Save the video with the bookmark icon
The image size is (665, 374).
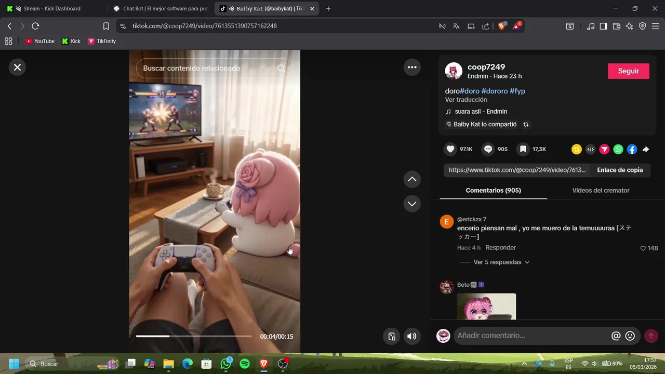pos(523,149)
